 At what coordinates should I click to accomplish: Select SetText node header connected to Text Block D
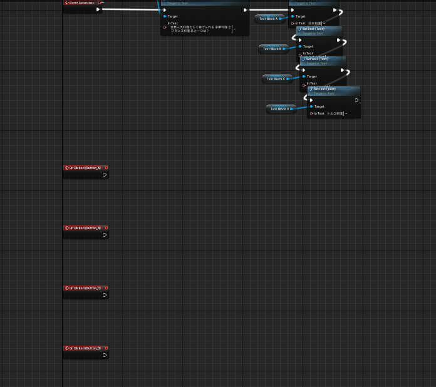pos(334,91)
